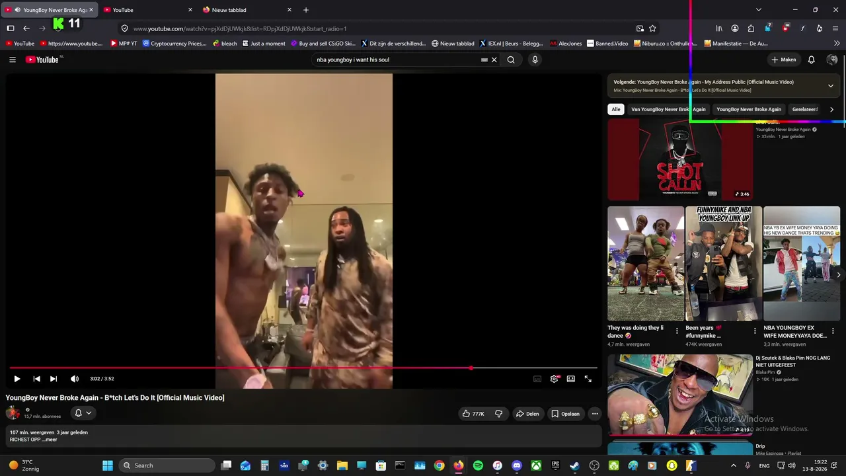Open 'Been years #funnymike' short thumbnail
The image size is (846, 476).
(724, 263)
